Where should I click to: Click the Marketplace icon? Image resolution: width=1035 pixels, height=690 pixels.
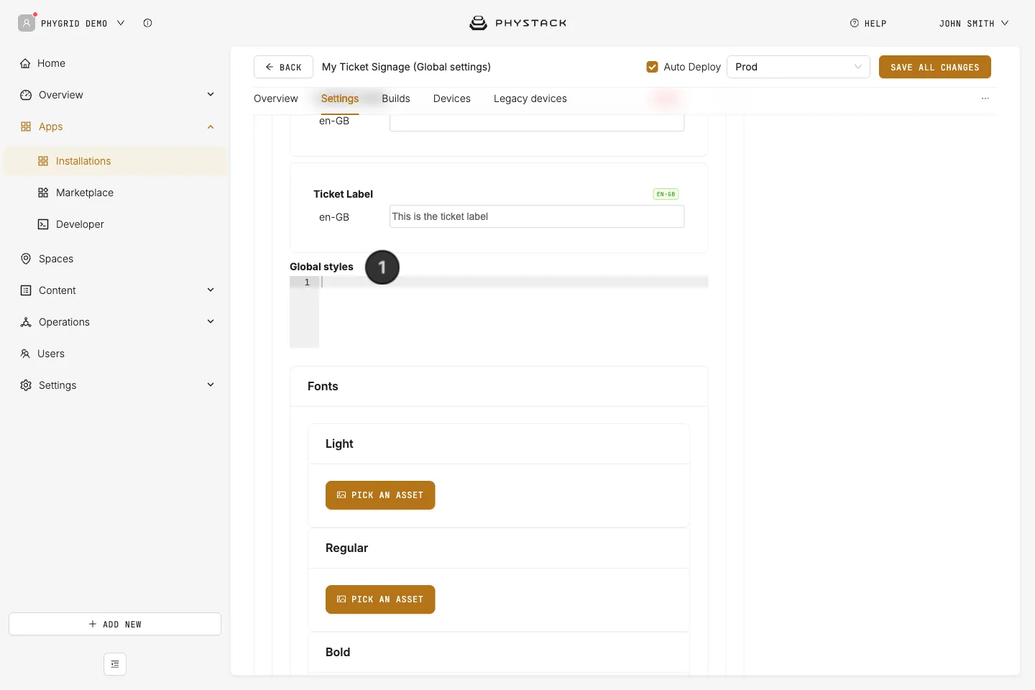[43, 193]
